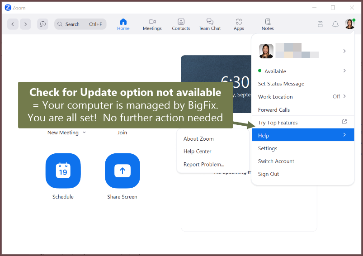
Task: Expand the profile account chevron
Action: pyautogui.click(x=344, y=51)
